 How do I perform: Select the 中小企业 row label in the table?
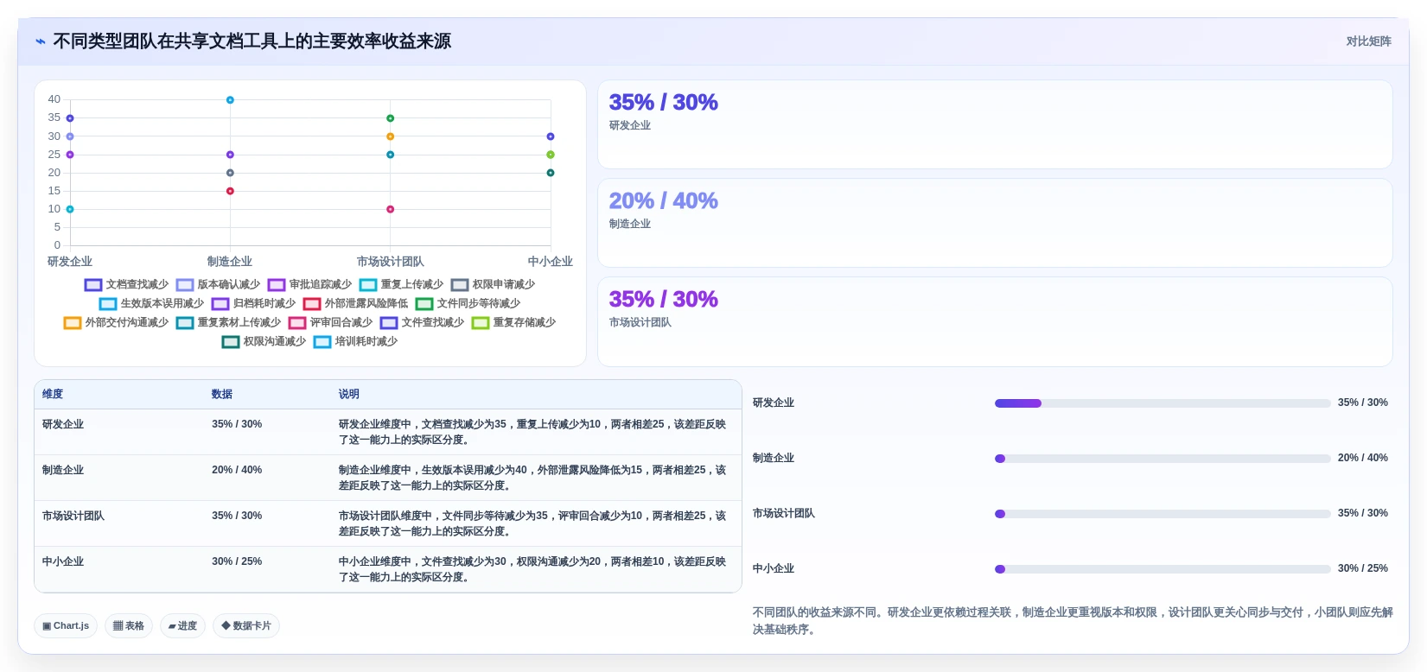pos(63,561)
